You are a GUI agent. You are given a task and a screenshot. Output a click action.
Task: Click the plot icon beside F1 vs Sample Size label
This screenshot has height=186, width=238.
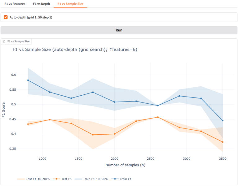[x=4, y=41]
